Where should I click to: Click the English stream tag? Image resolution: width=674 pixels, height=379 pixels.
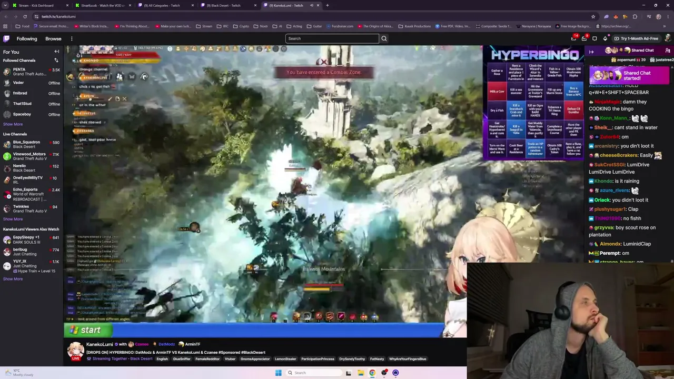[162, 359]
